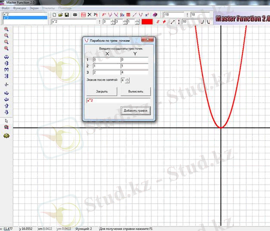This screenshot has height=231, width=270.
Task: Click the red line color swatch
Action: click(x=147, y=21)
